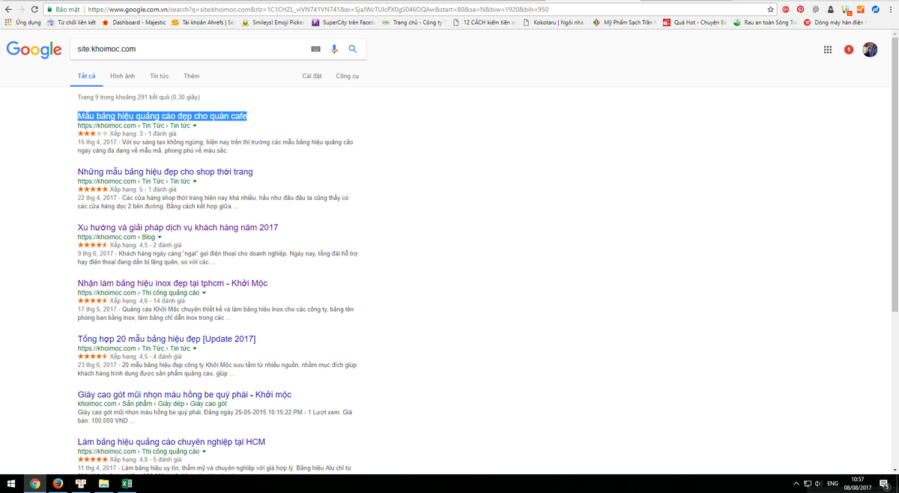Open Google notifications showing 1
Viewport: 899px width, 493px height.
(849, 49)
